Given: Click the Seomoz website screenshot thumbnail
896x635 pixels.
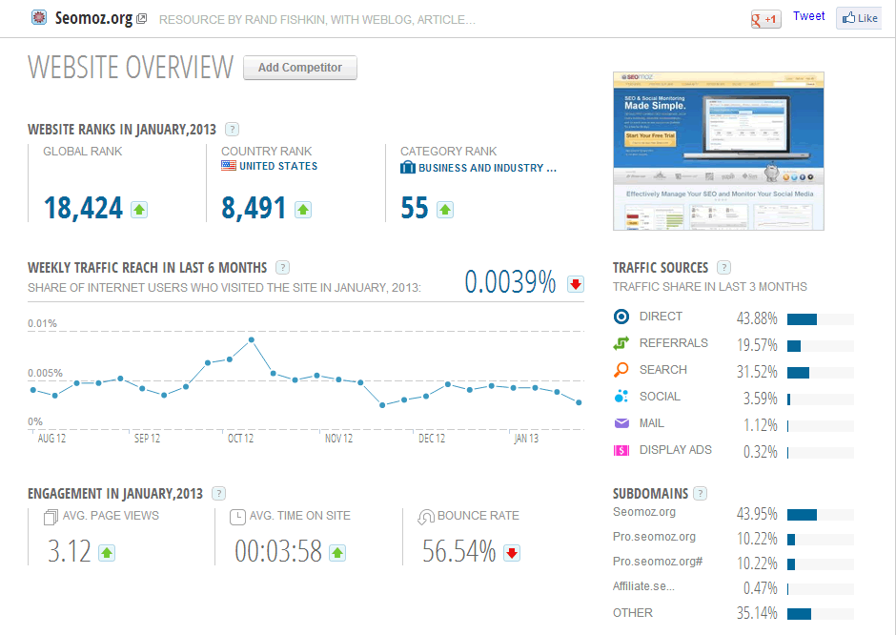Looking at the screenshot, I should coord(718,151).
